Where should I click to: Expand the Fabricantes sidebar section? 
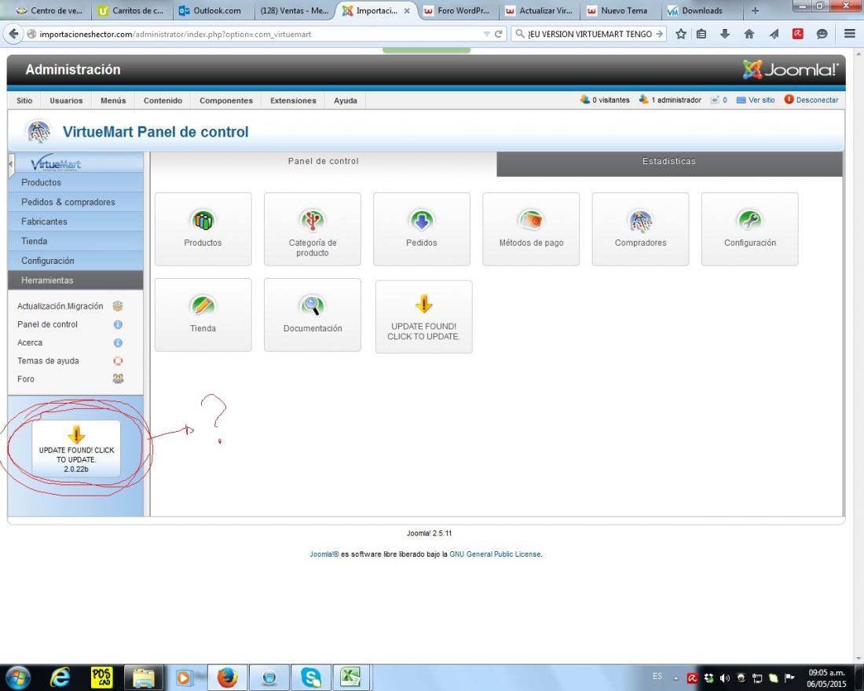tap(75, 221)
